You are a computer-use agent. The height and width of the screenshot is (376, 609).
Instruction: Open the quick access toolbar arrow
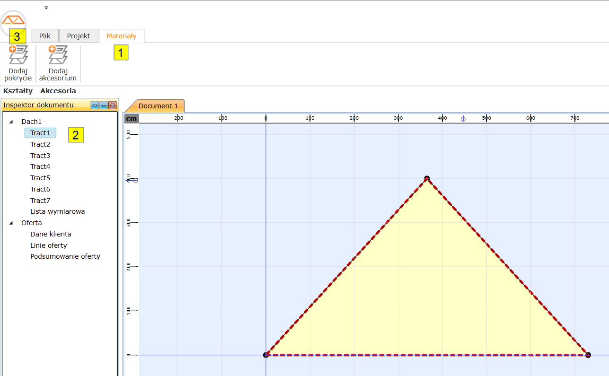coord(46,8)
